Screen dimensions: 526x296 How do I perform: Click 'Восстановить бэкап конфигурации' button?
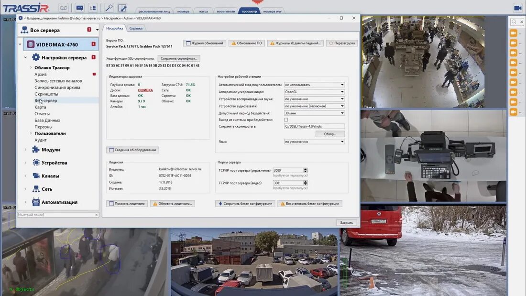pyautogui.click(x=310, y=203)
